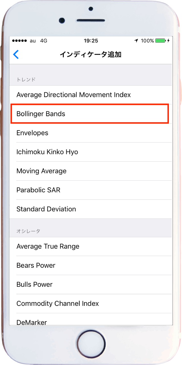Select Average Directional Movement Index

click(x=74, y=95)
